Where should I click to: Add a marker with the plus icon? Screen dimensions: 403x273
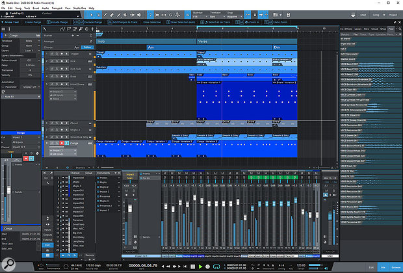[73, 35]
